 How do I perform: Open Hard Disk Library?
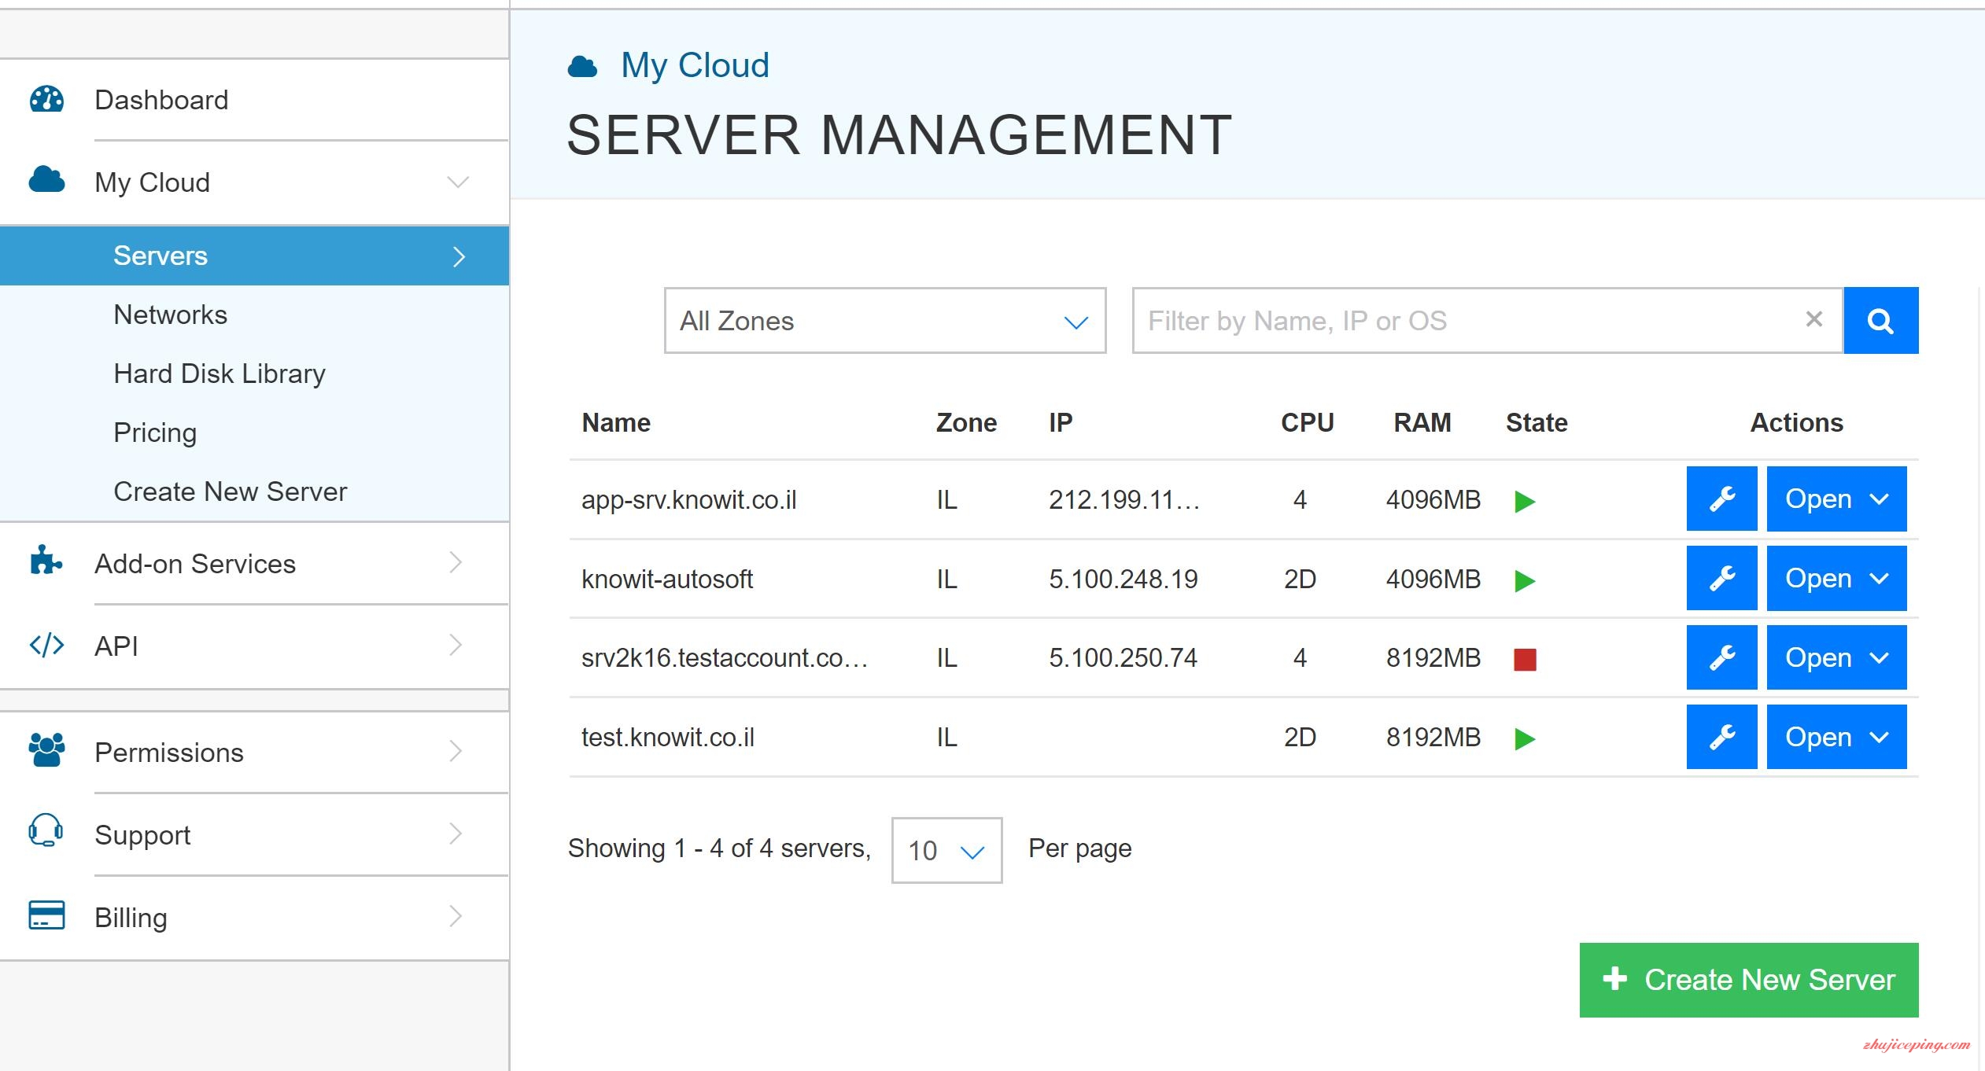[x=220, y=374]
